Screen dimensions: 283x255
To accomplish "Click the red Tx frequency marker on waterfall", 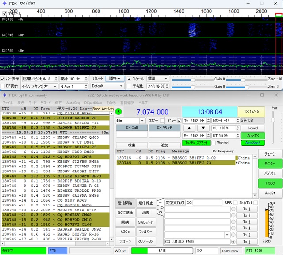I will tap(279, 15).
